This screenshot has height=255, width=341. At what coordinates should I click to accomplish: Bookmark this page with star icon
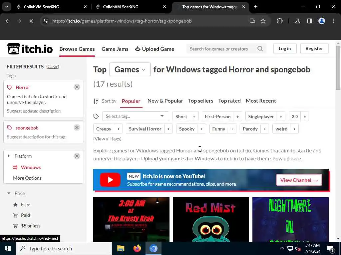263,21
